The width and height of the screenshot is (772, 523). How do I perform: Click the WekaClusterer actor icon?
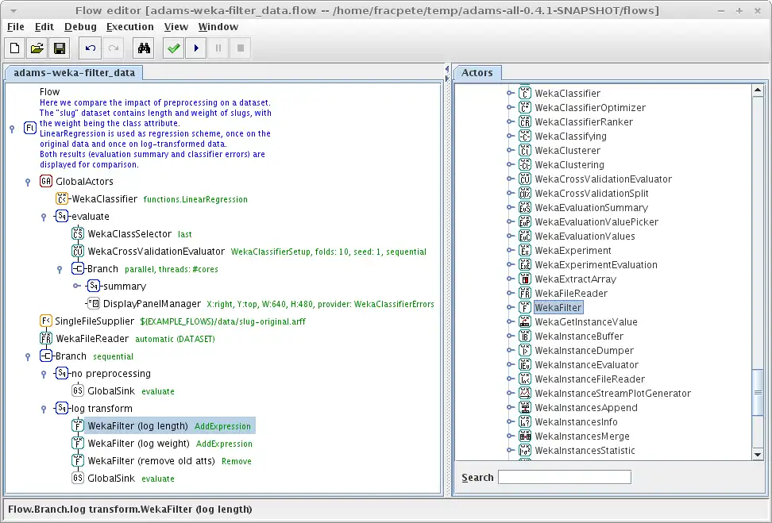click(525, 150)
